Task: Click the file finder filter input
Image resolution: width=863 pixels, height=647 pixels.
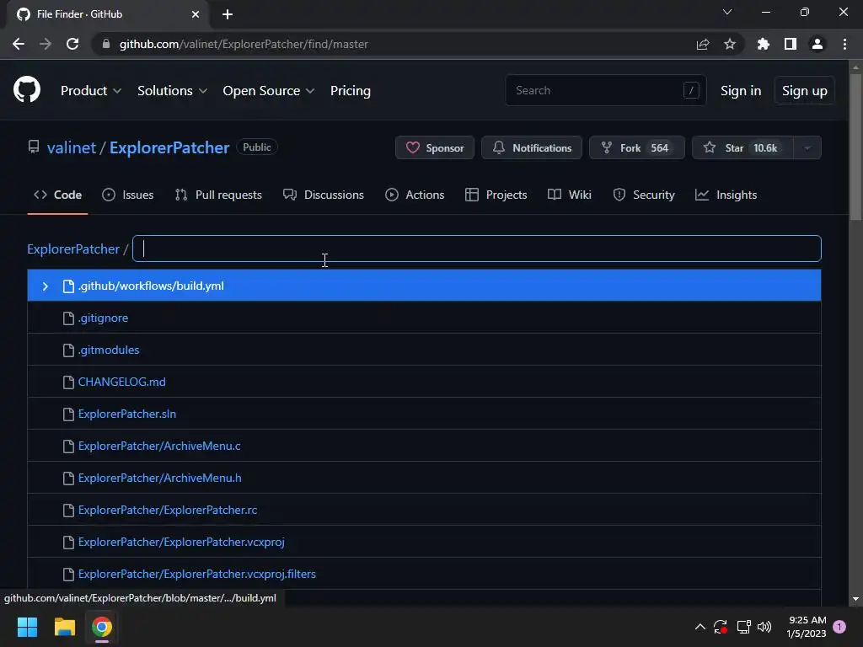Action: click(477, 249)
